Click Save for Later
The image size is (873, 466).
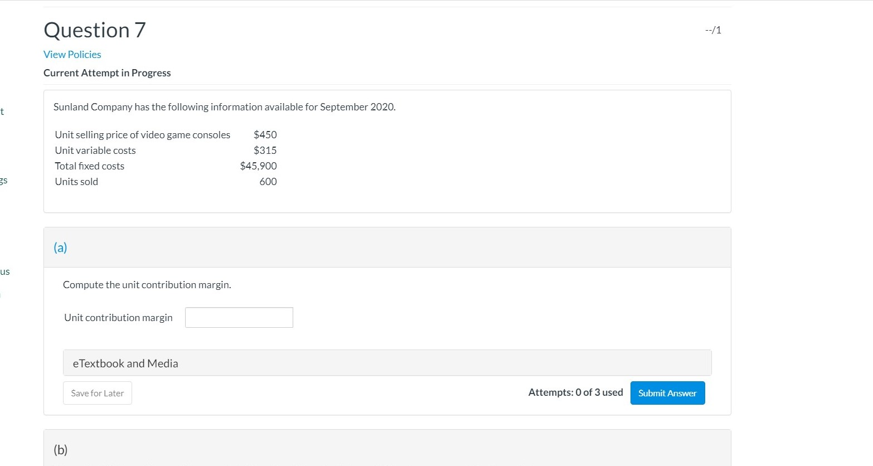[97, 392]
